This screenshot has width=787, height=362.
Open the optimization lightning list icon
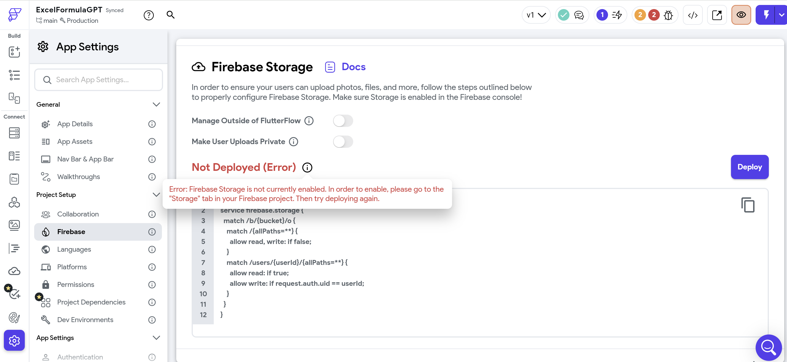[617, 15]
